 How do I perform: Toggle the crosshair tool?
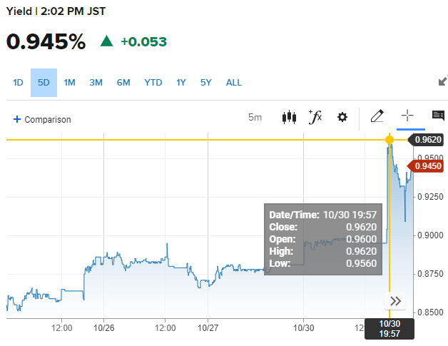[x=407, y=116]
